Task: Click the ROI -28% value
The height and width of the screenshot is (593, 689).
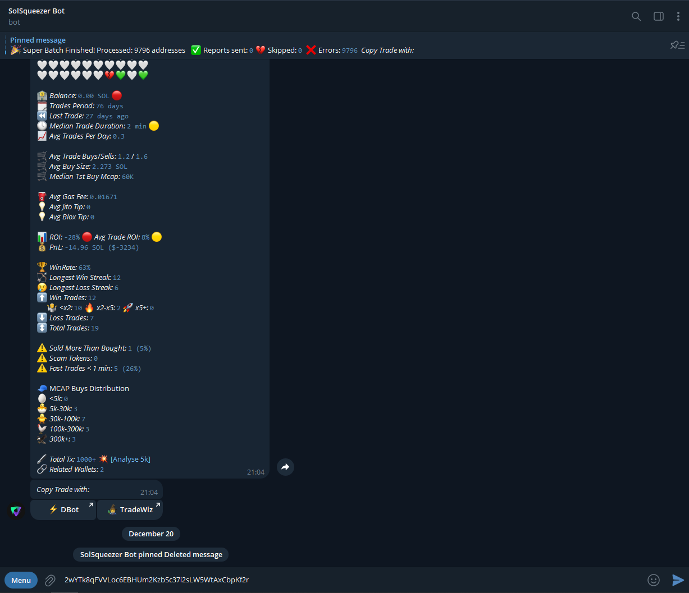Action: pyautogui.click(x=72, y=237)
